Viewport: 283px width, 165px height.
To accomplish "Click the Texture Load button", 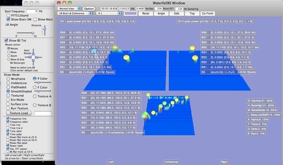I will point(19,113).
